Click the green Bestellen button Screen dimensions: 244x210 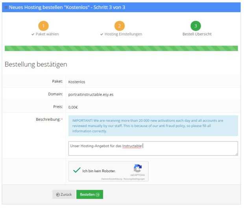tap(90, 194)
